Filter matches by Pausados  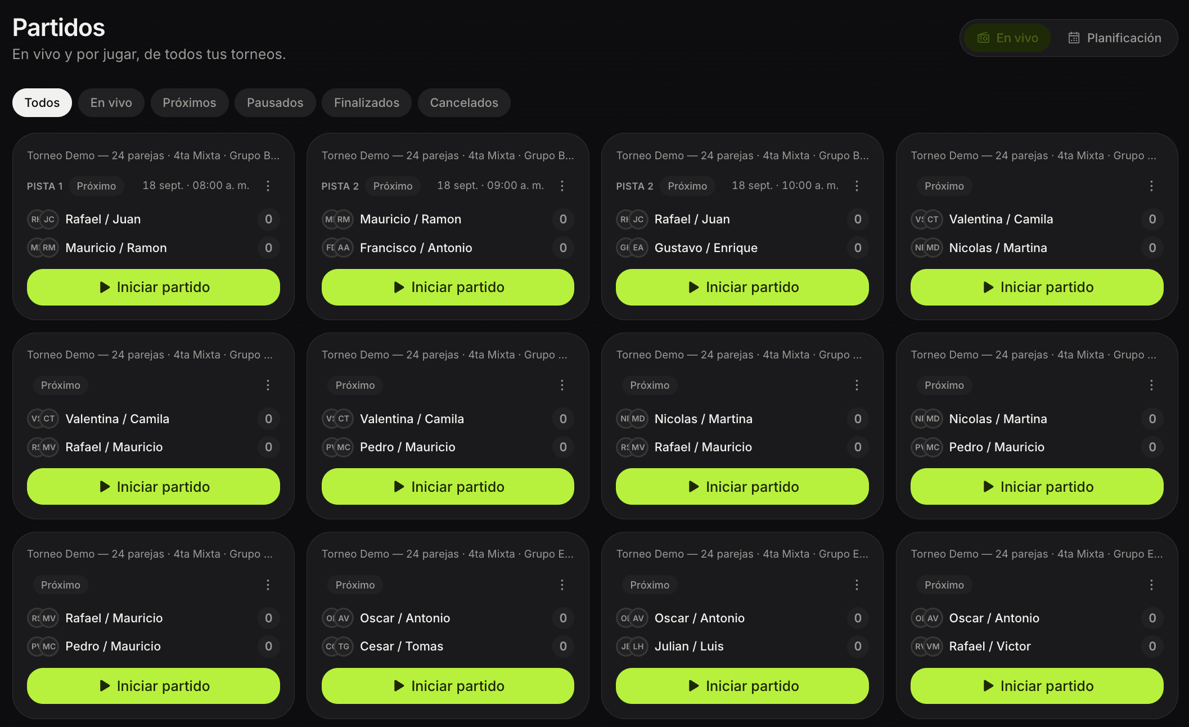click(x=275, y=102)
